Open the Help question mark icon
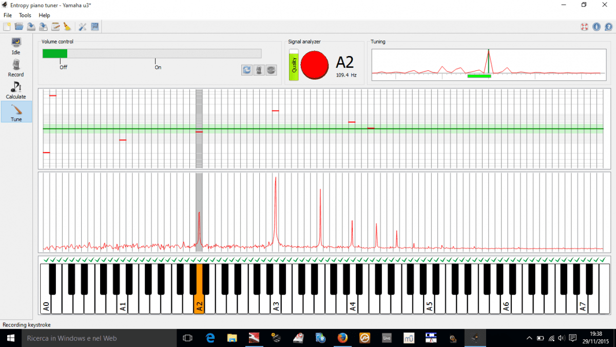Viewport: 616px width, 347px height. point(609,27)
